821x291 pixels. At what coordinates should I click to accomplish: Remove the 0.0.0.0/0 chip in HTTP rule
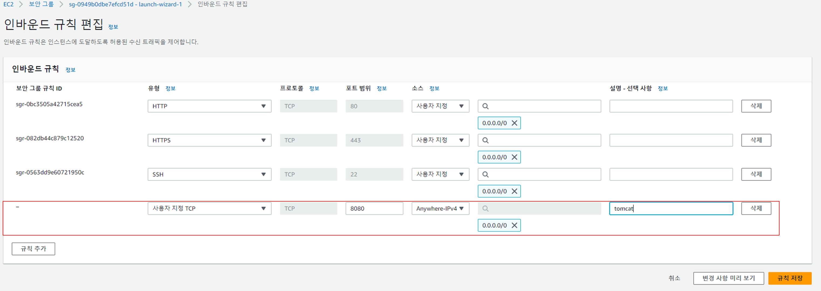[x=514, y=123]
